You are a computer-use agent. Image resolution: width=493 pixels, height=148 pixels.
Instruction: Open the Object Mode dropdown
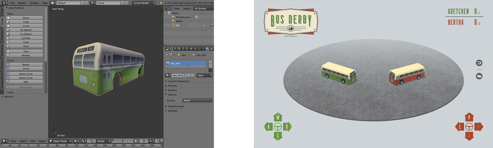pos(60,141)
